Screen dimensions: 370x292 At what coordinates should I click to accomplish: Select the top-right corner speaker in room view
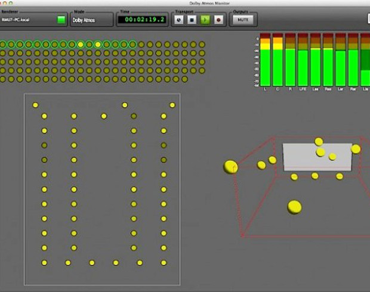(172, 105)
